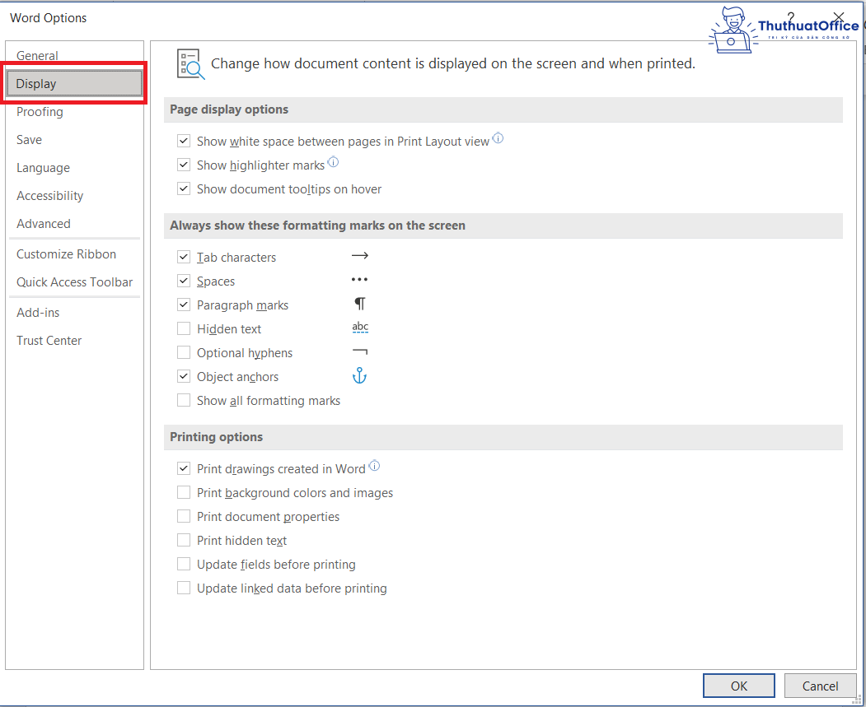Enable Update linked data before printing
The width and height of the screenshot is (866, 707).
click(x=184, y=588)
